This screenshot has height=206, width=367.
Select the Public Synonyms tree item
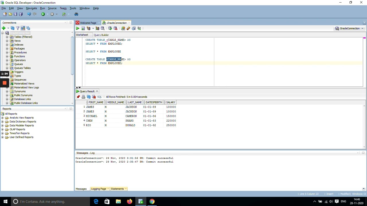(x=23, y=95)
